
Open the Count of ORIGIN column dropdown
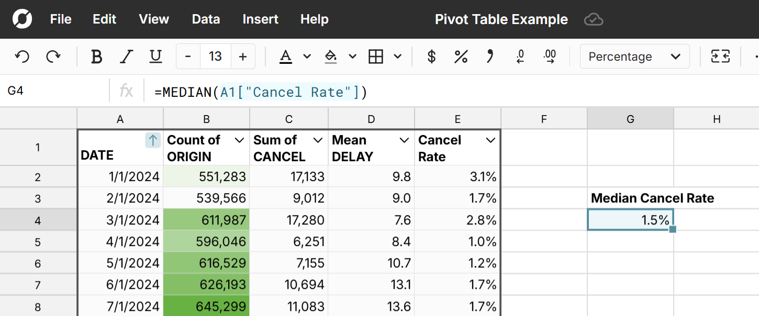[240, 140]
